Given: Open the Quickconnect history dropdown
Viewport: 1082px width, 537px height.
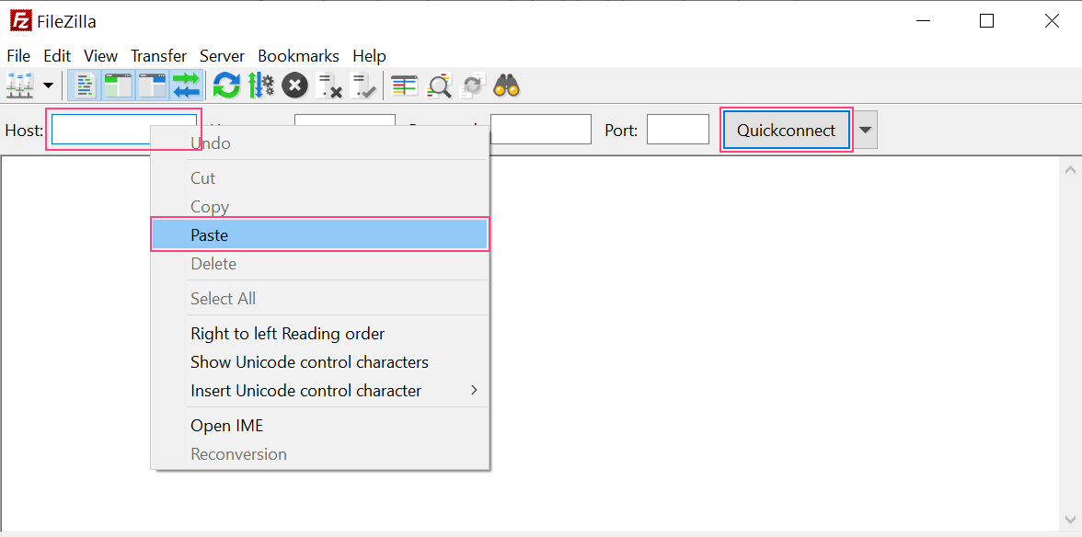Looking at the screenshot, I should pos(865,130).
